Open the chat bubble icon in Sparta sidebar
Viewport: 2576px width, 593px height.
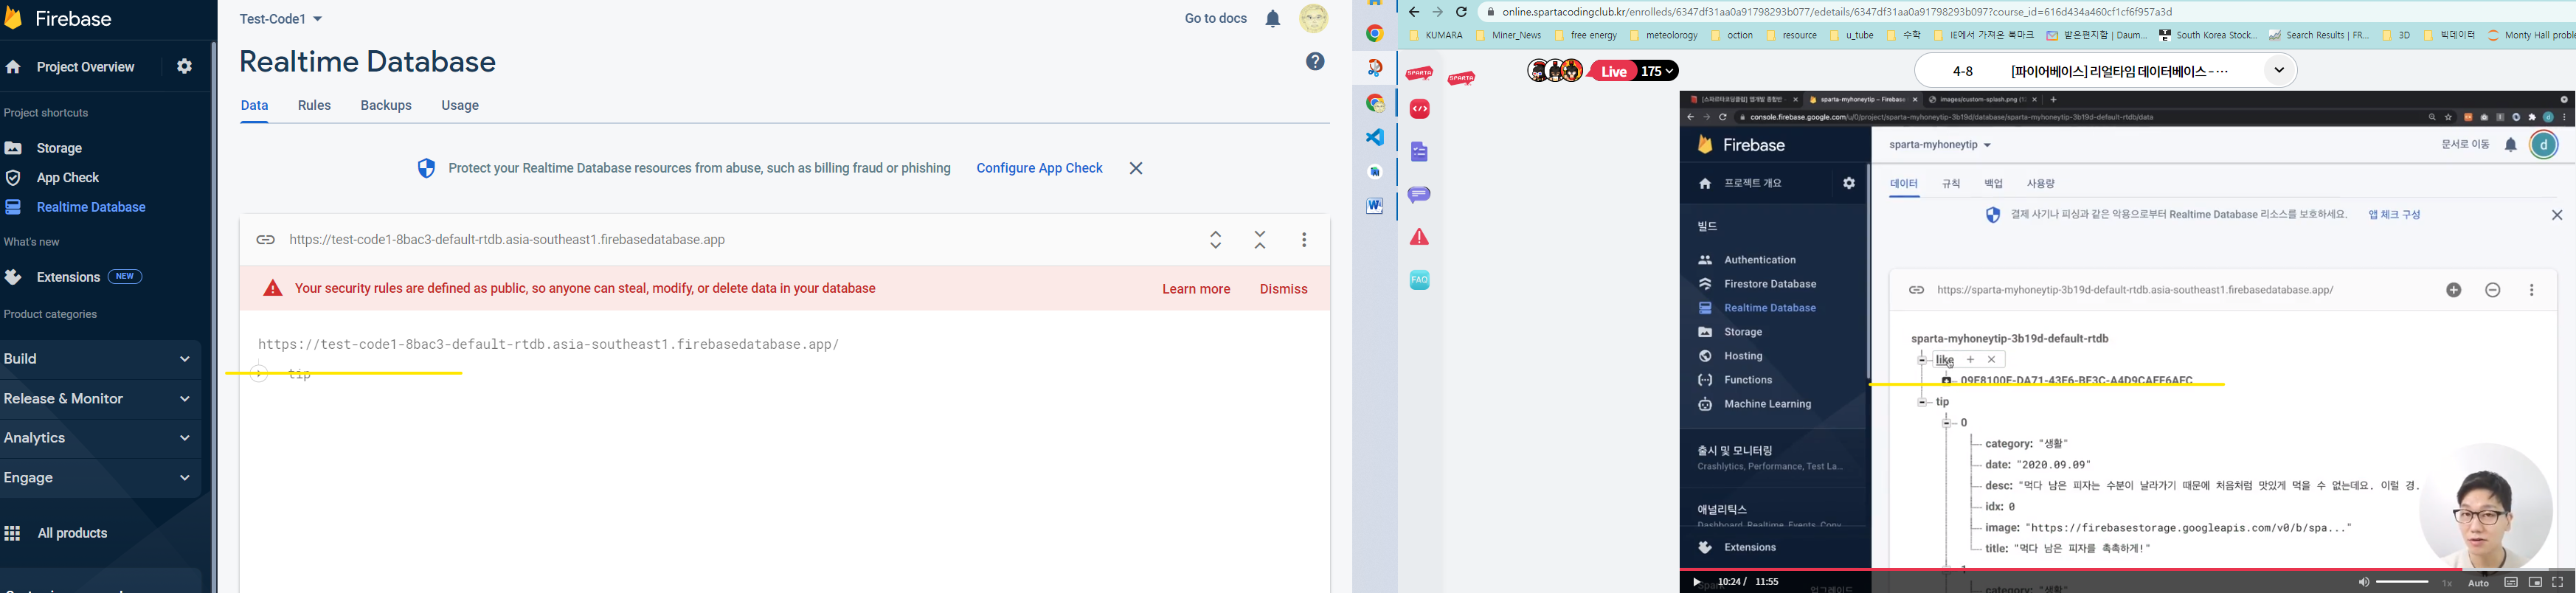pyautogui.click(x=1420, y=195)
